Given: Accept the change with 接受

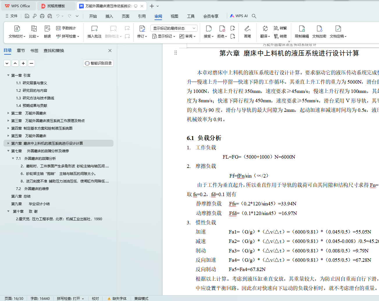Looking at the screenshot, I should click(209, 32).
